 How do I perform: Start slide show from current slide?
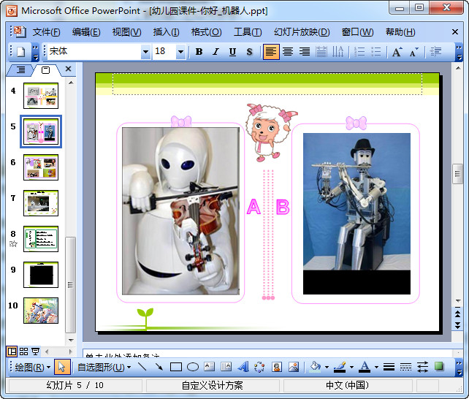click(36, 351)
